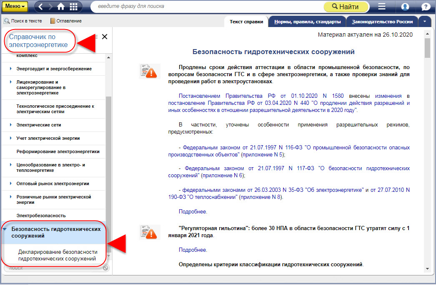Switch to 'Нормы, правила, стандарты' tab

307,22
